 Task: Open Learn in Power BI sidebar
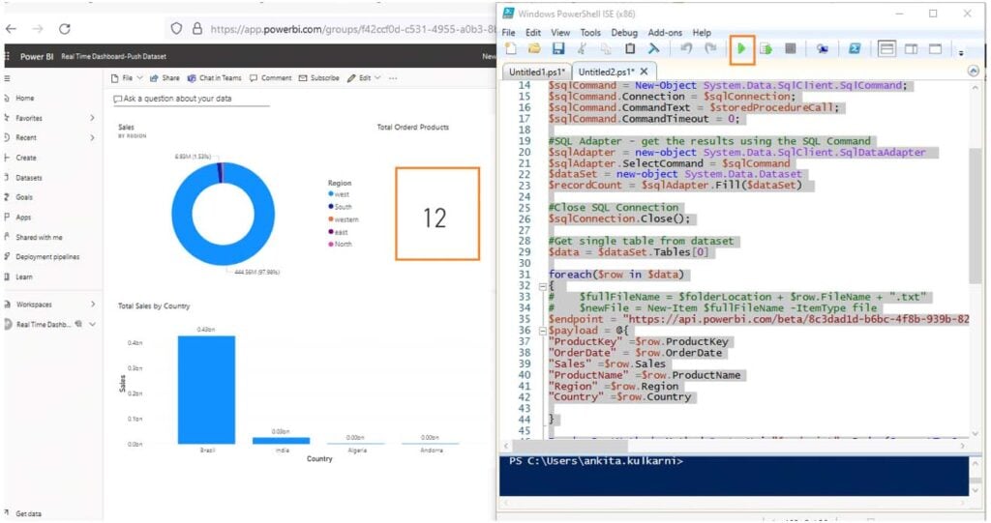(x=24, y=276)
